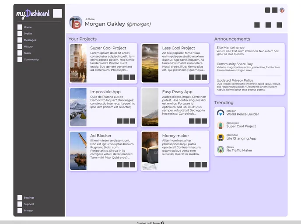The width and height of the screenshot is (301, 224).
Task: Open Profile from the sidebar menu
Action: [28, 34]
